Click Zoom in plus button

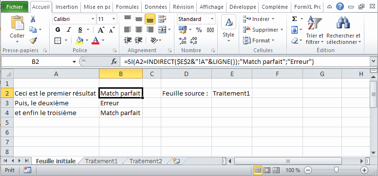[x=364, y=170]
